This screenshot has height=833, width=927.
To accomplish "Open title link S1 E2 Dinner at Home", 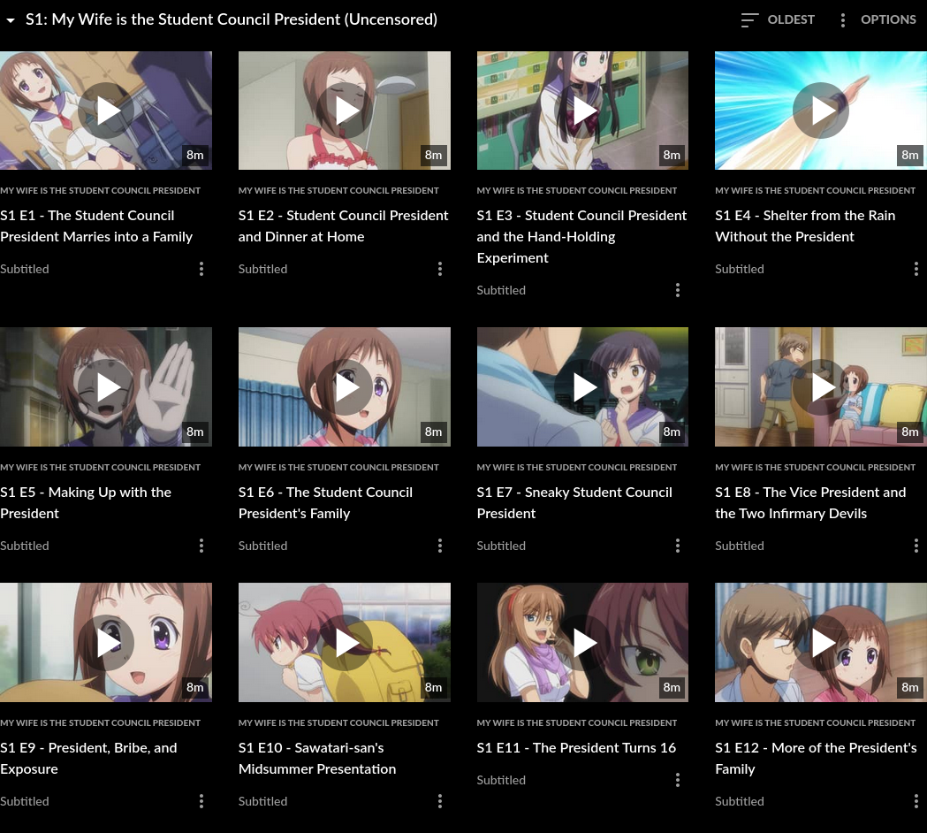I will coord(344,226).
